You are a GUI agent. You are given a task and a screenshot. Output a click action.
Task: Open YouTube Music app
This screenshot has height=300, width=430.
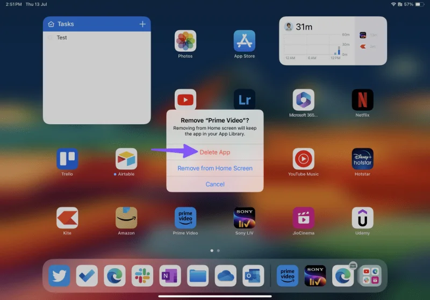[x=303, y=159]
